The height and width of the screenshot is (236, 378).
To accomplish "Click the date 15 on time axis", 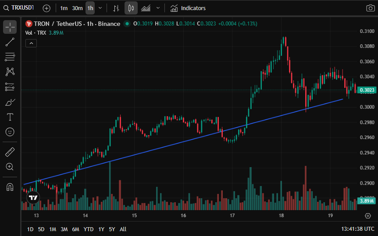I will point(134,215).
